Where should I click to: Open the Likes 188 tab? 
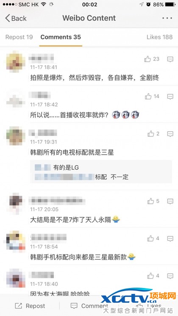click(159, 37)
